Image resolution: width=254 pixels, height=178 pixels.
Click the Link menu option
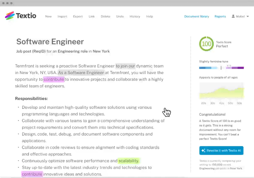(x=92, y=17)
